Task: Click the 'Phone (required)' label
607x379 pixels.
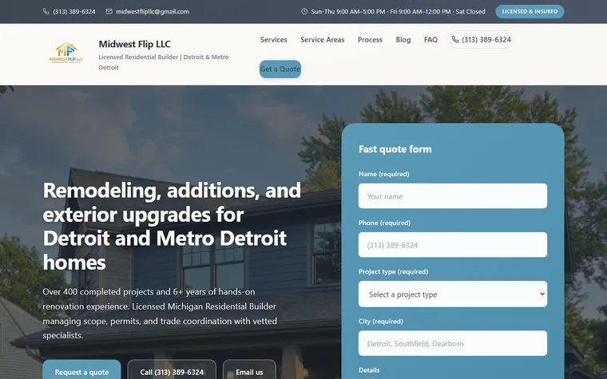Action: (x=384, y=223)
